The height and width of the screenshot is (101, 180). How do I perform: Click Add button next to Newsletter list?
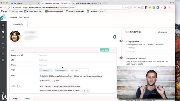(x=56, y=81)
